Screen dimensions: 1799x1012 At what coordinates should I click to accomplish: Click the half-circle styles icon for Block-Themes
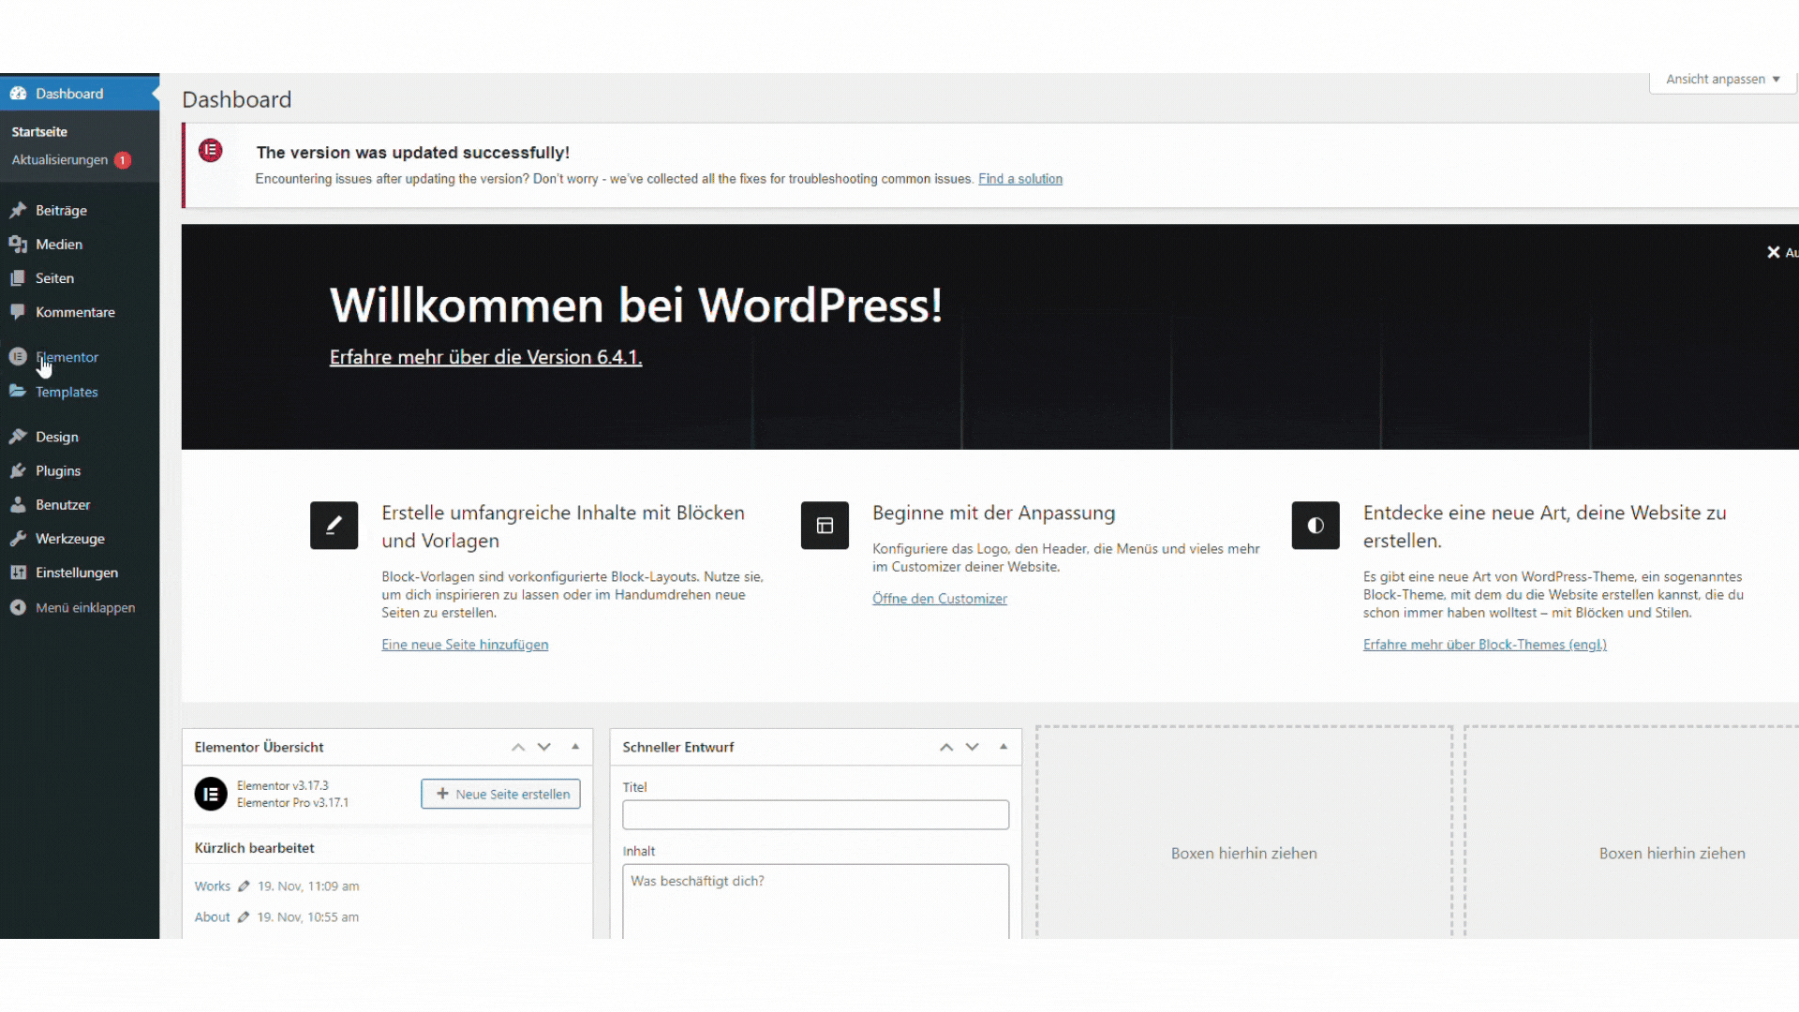point(1316,525)
